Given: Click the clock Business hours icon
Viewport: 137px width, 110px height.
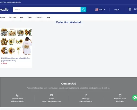Looking at the screenshot, I should (120, 95).
